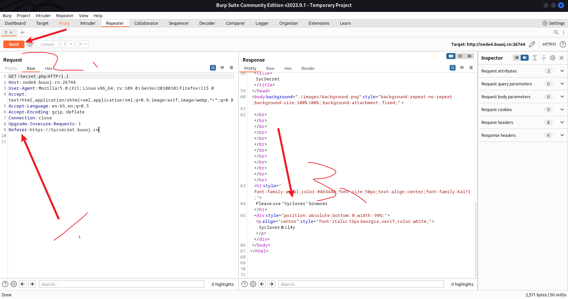The width and height of the screenshot is (568, 299).
Task: Open the Project menu
Action: [23, 15]
